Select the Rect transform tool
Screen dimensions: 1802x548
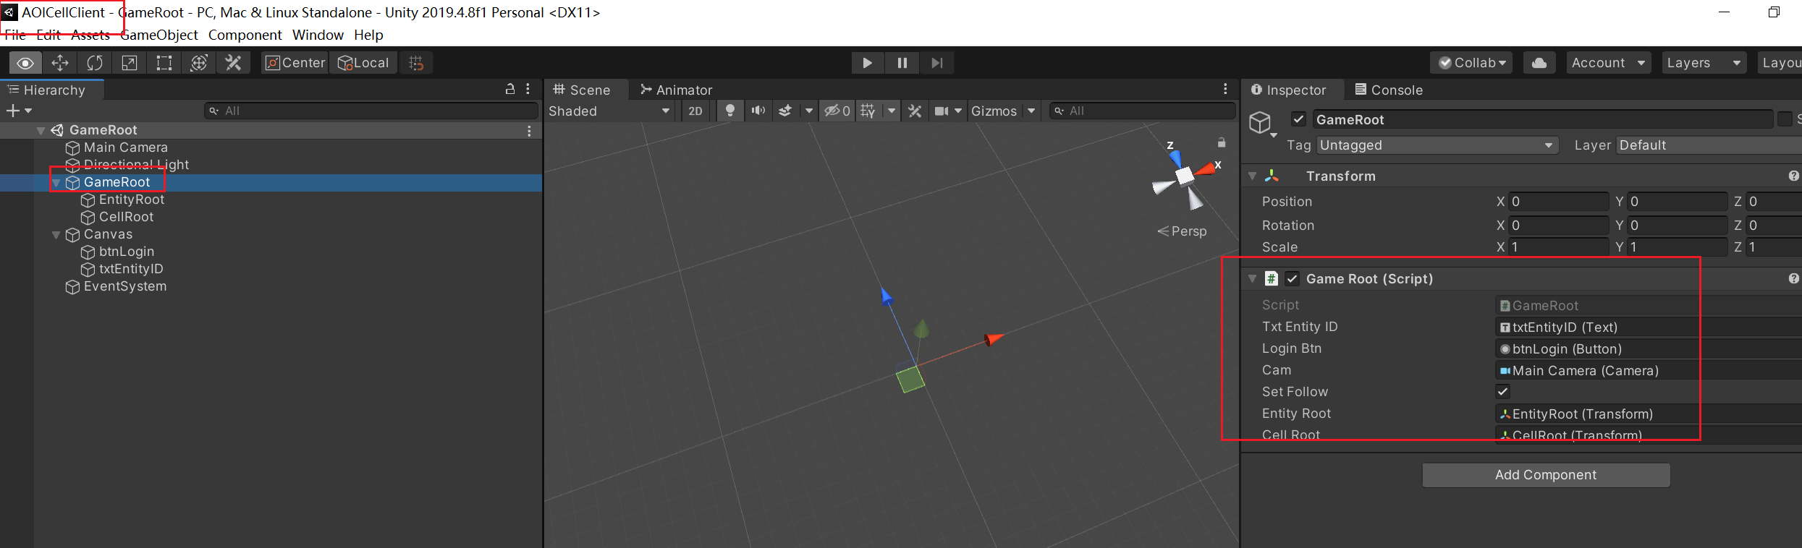(164, 63)
